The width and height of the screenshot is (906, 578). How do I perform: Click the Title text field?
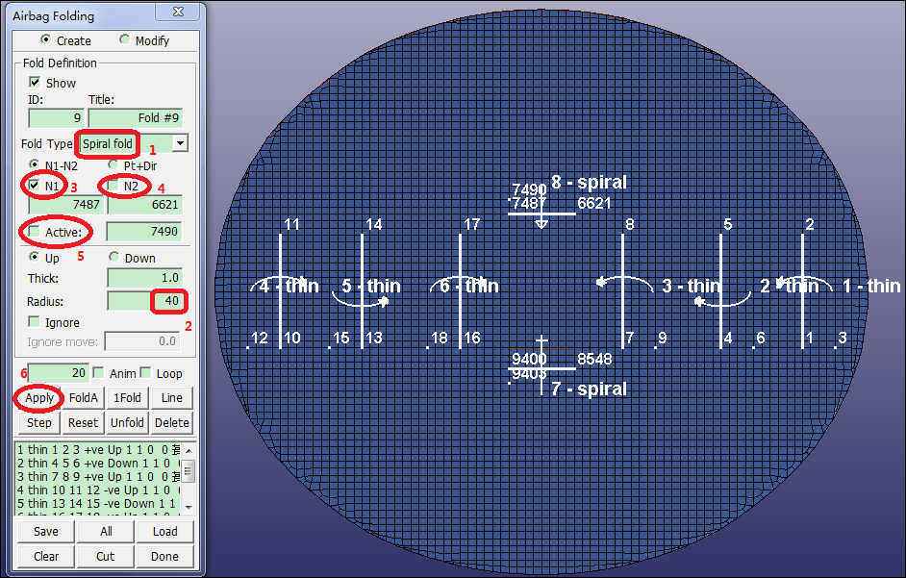point(135,117)
